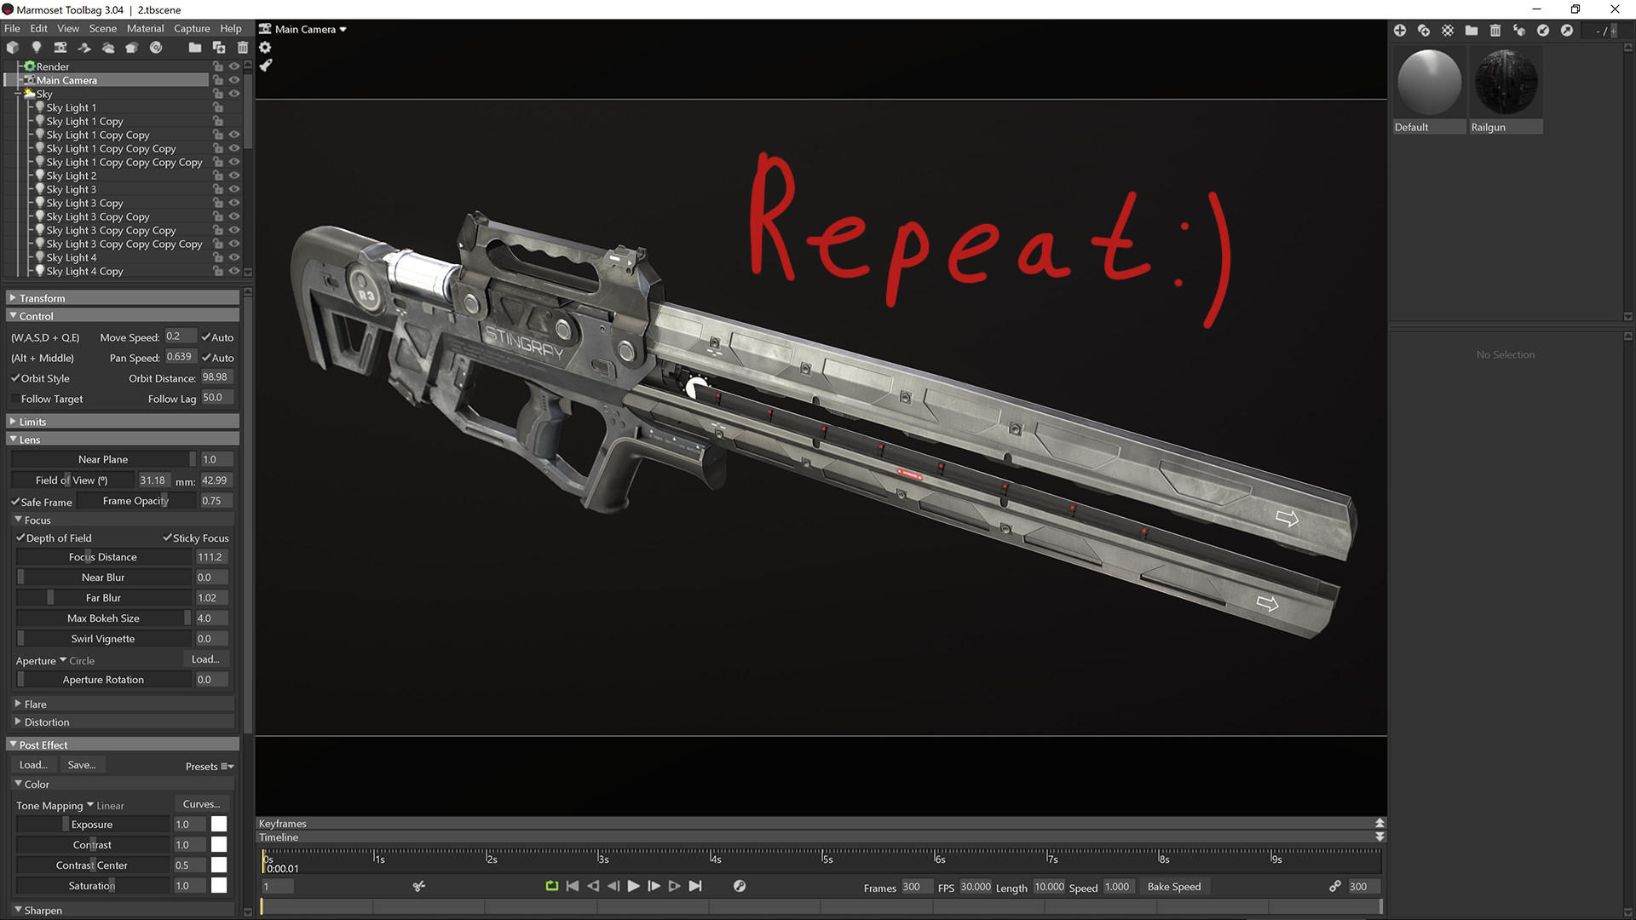
Task: Open the Capture menu
Action: (192, 28)
